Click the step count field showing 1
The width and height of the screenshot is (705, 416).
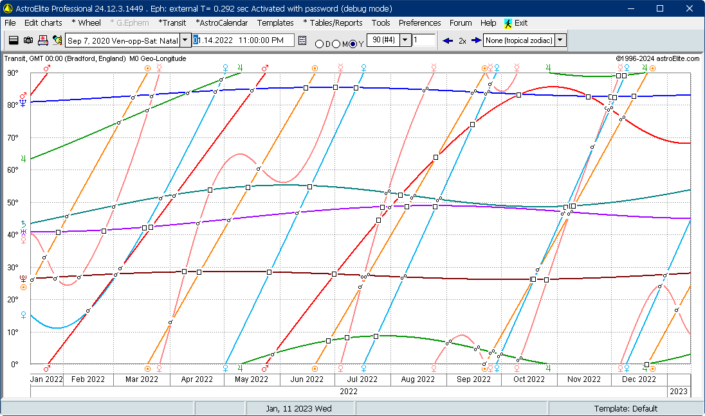423,40
